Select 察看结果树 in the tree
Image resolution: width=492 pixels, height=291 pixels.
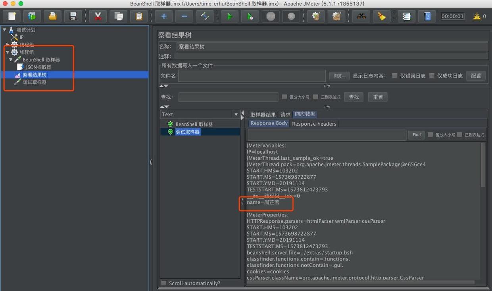(35, 75)
